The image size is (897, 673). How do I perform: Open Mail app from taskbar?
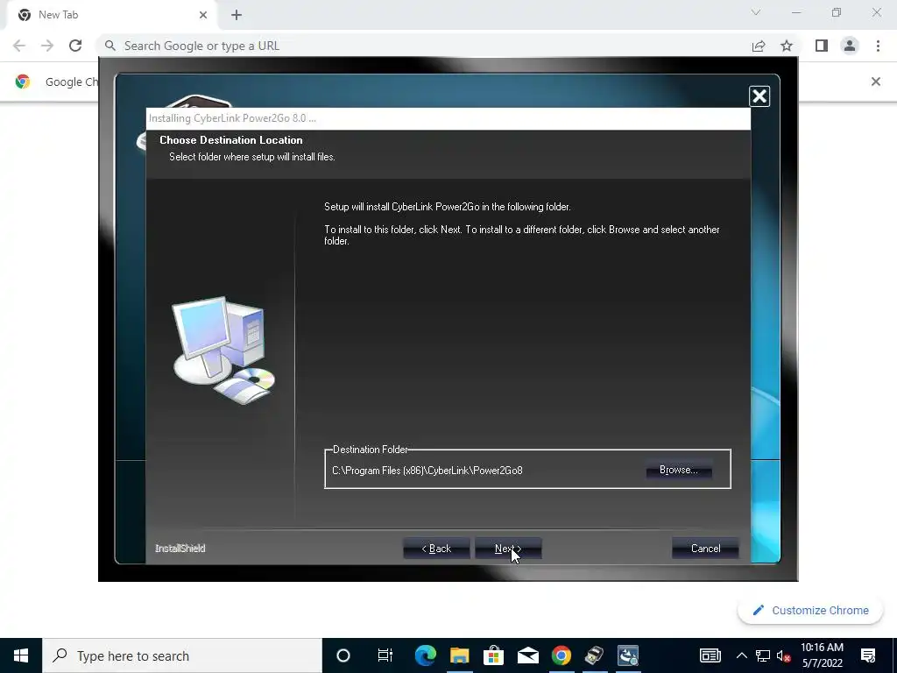[527, 655]
